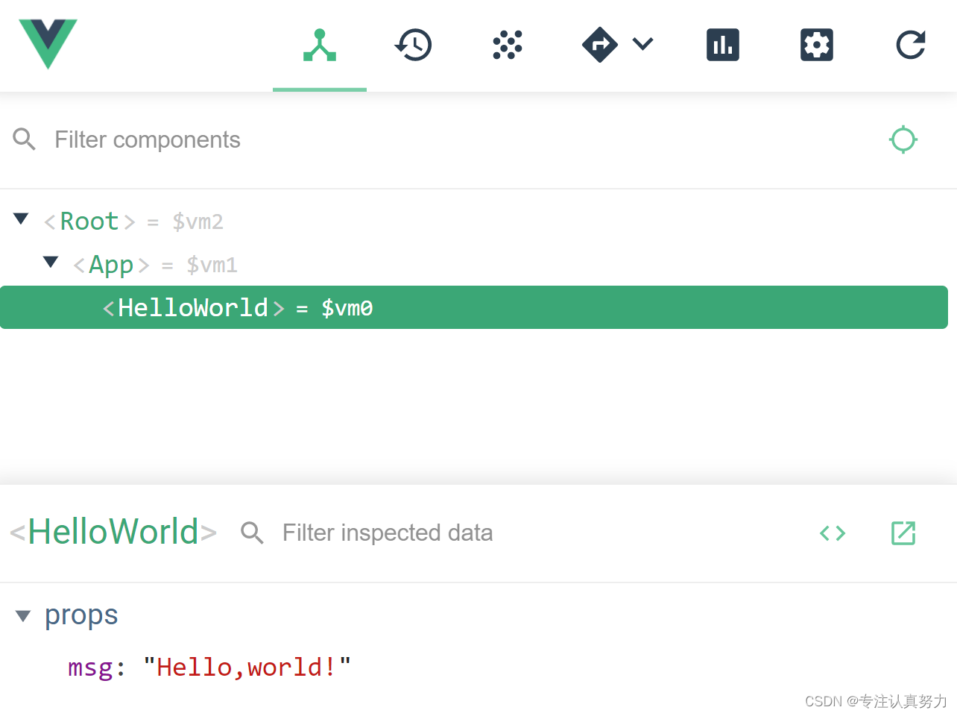
Task: Click the msg property key
Action: [x=90, y=667]
